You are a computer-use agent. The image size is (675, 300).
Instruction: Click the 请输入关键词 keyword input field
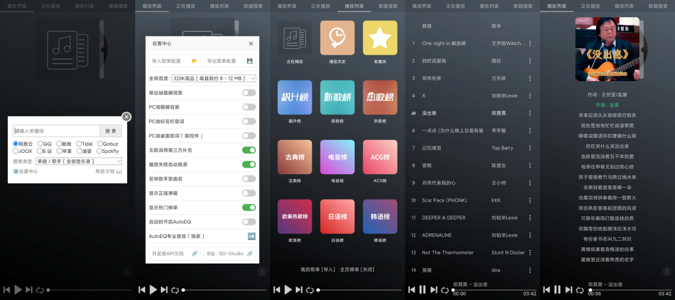click(x=55, y=131)
